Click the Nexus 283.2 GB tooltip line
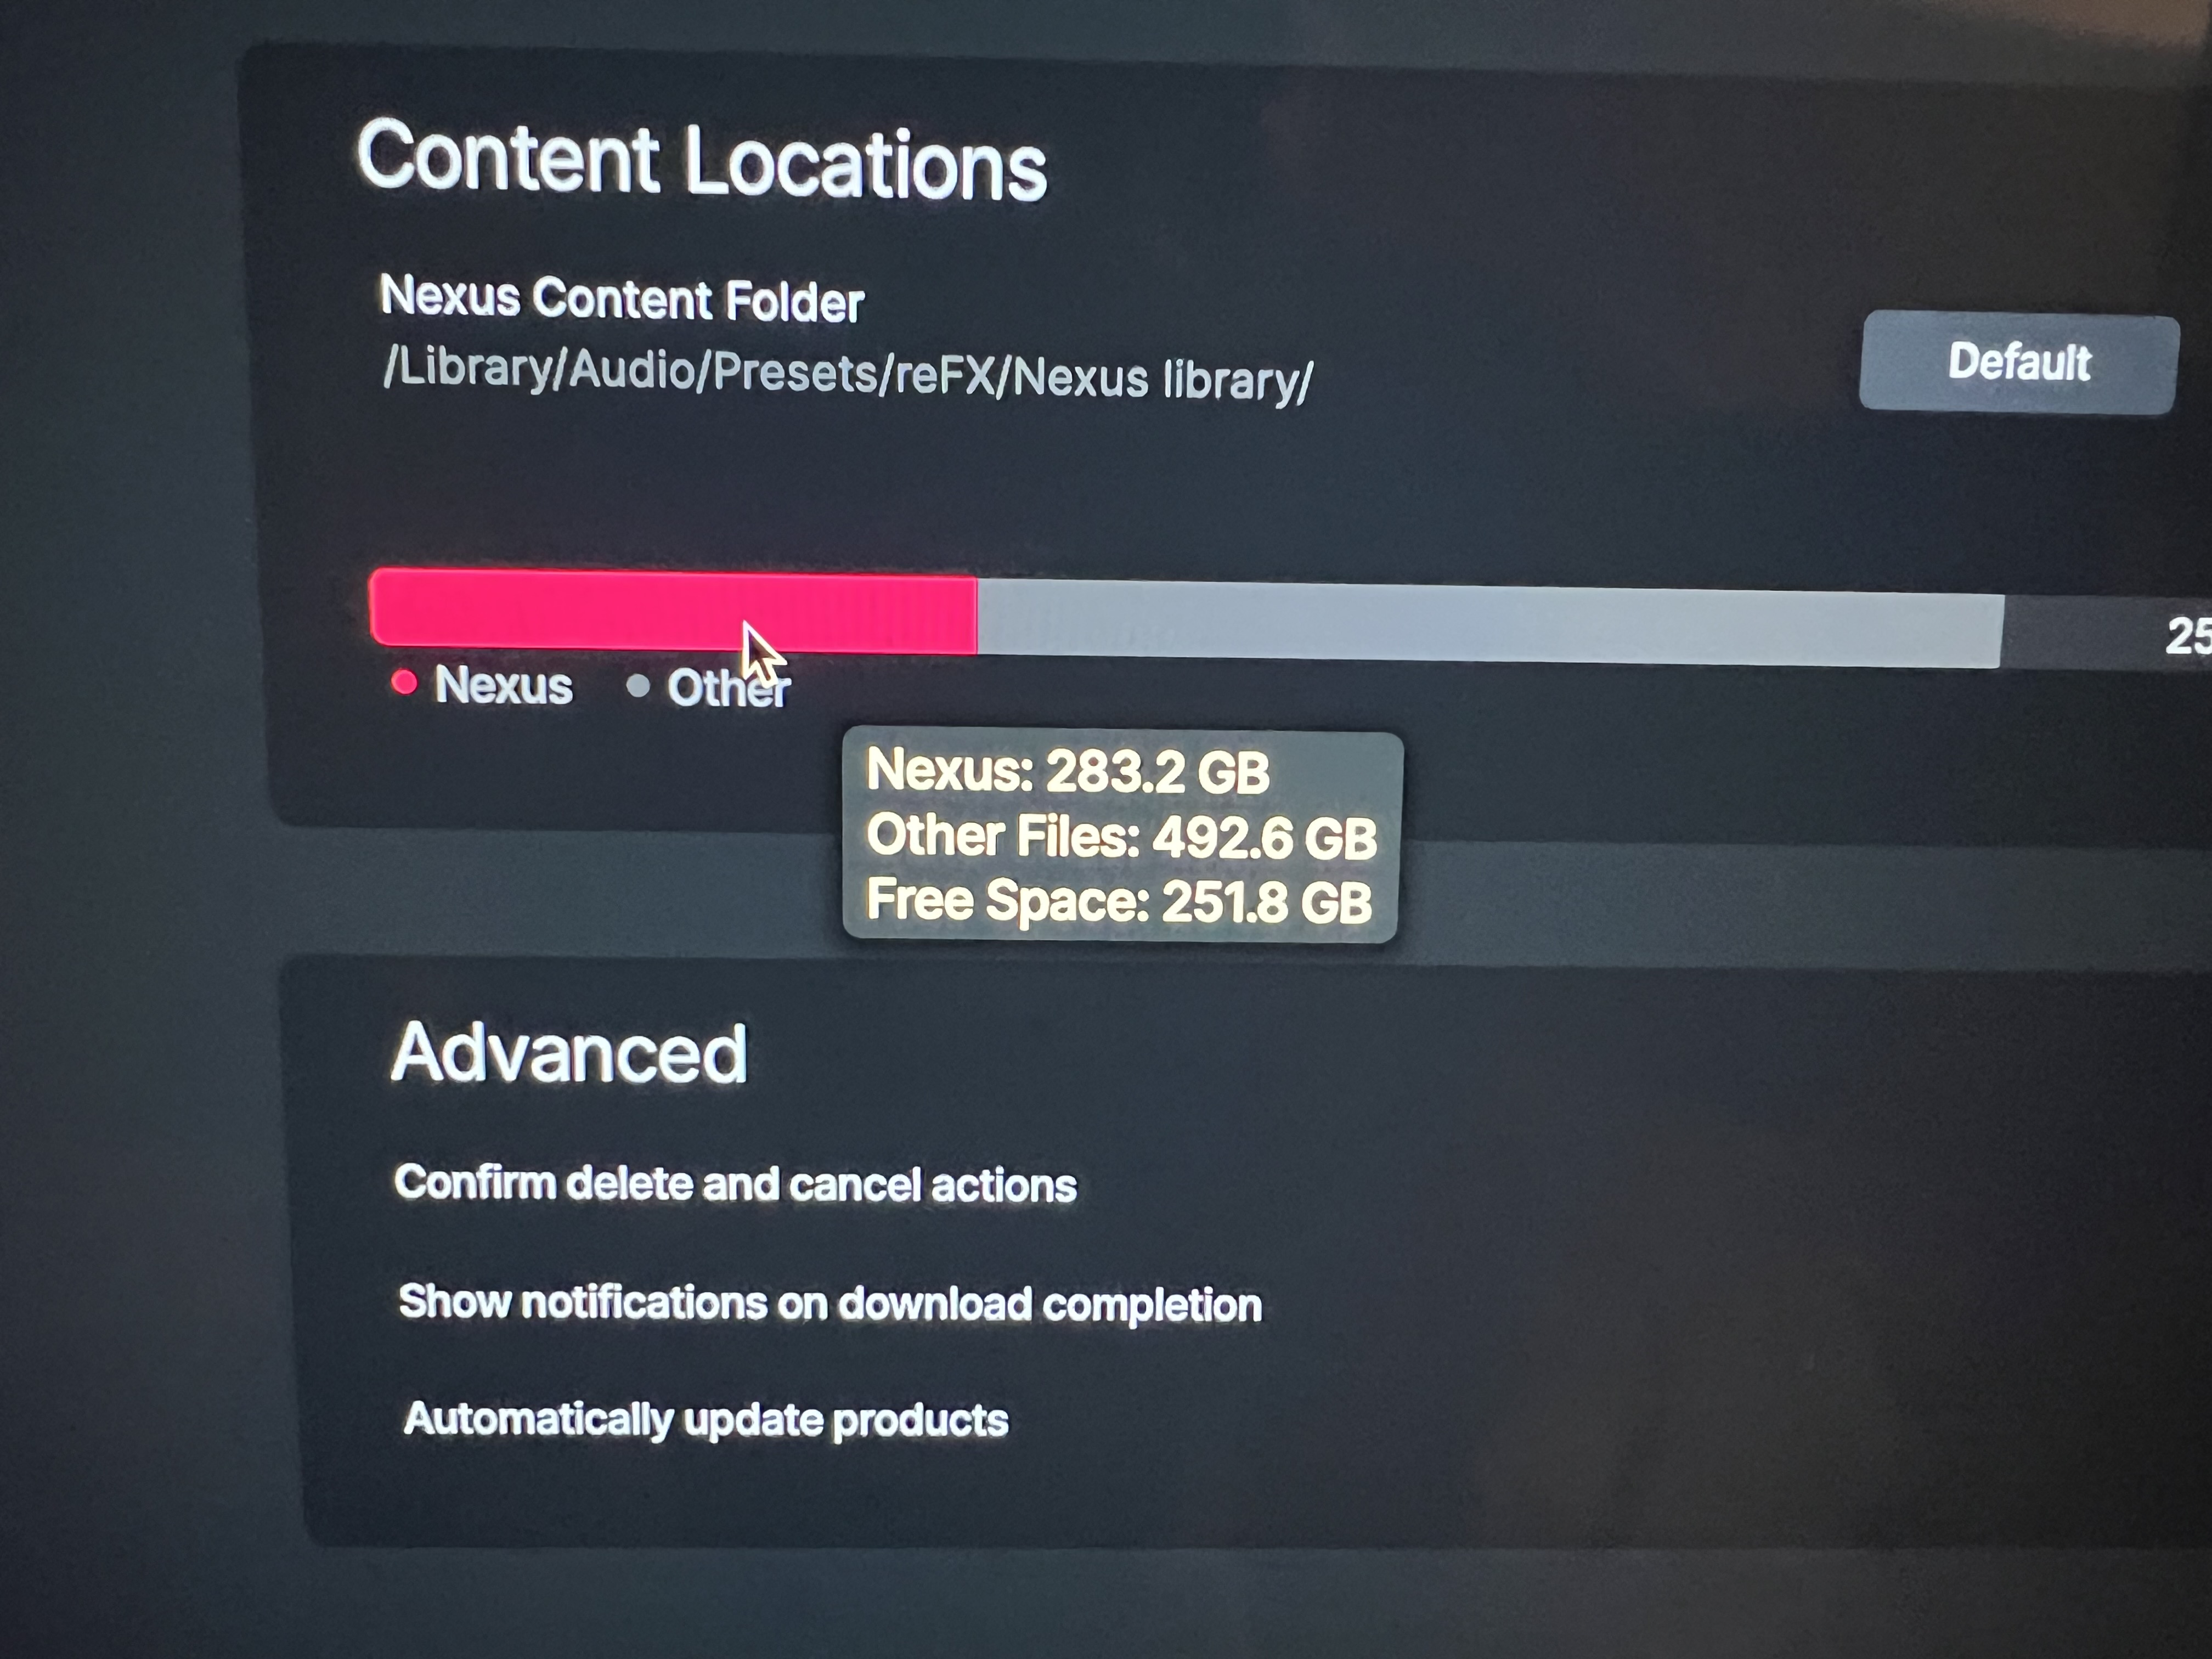 [x=1068, y=771]
